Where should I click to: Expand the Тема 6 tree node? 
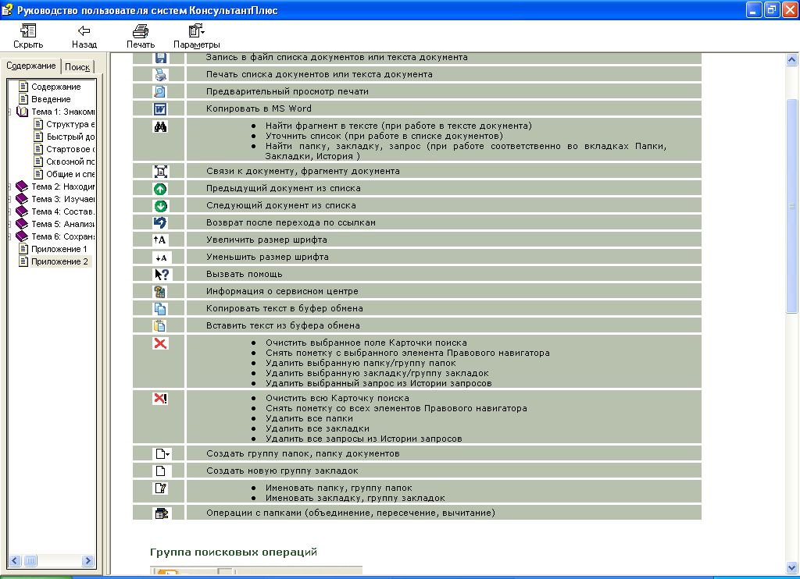[9, 236]
